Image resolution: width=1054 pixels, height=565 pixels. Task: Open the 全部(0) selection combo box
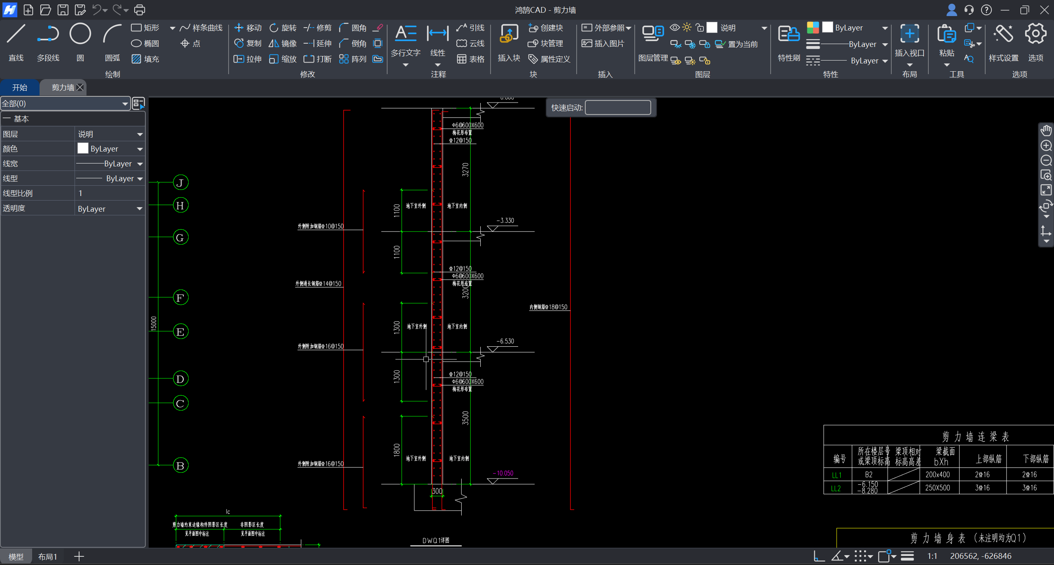tap(65, 103)
